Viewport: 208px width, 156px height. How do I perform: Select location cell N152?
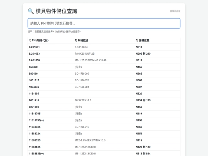[139, 107]
